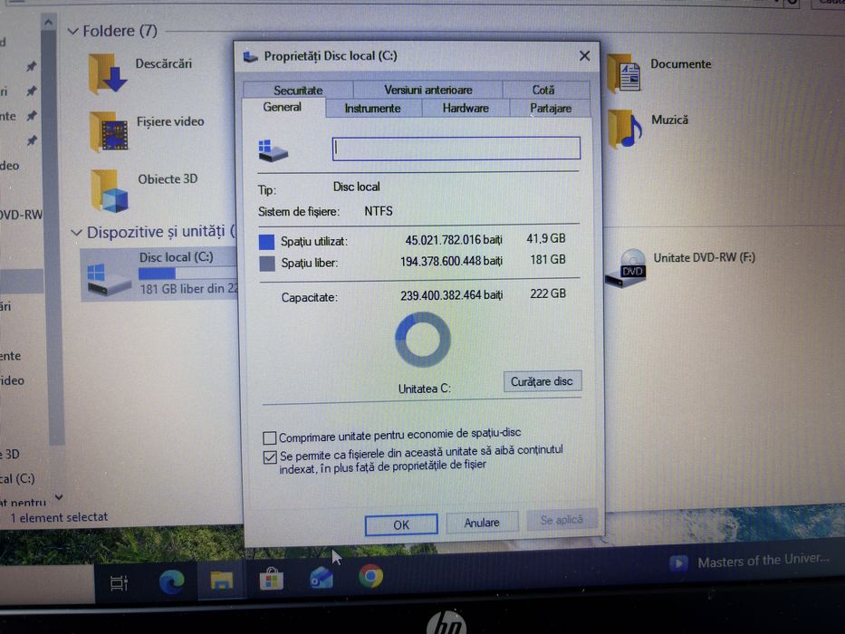Select the Unitate DVD-RW (F:) drive icon
The width and height of the screenshot is (845, 634).
tap(625, 267)
